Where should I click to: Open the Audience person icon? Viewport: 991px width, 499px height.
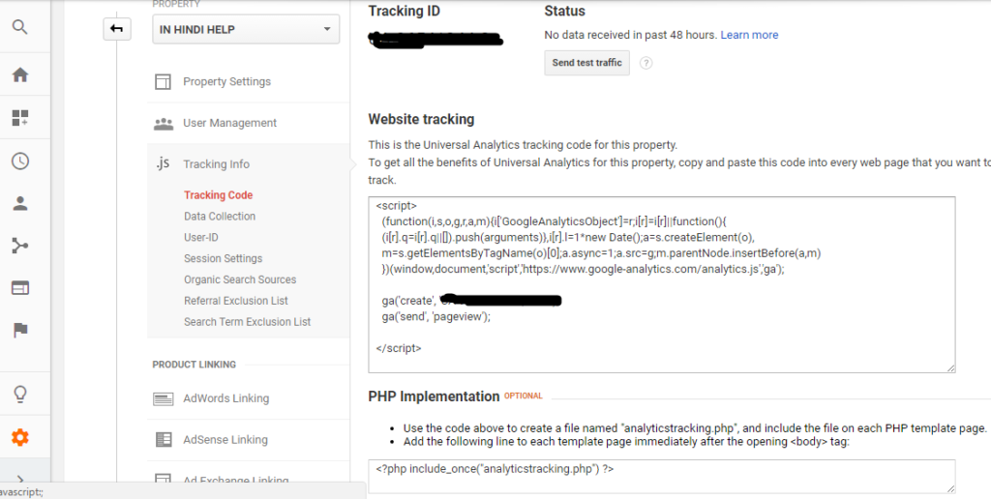click(20, 203)
